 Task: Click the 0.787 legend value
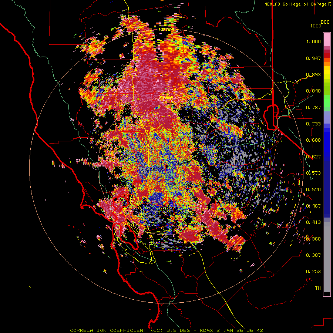313,107
